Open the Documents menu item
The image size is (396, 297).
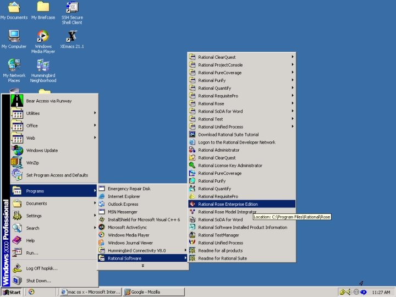click(x=53, y=204)
